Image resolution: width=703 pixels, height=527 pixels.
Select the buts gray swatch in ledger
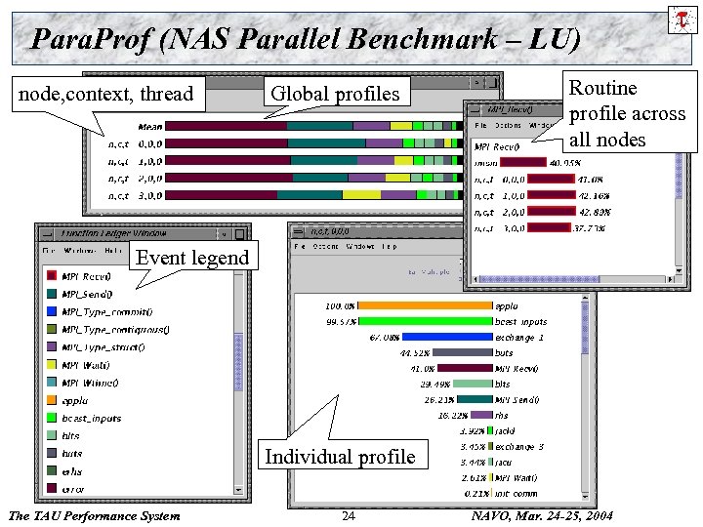(52, 453)
